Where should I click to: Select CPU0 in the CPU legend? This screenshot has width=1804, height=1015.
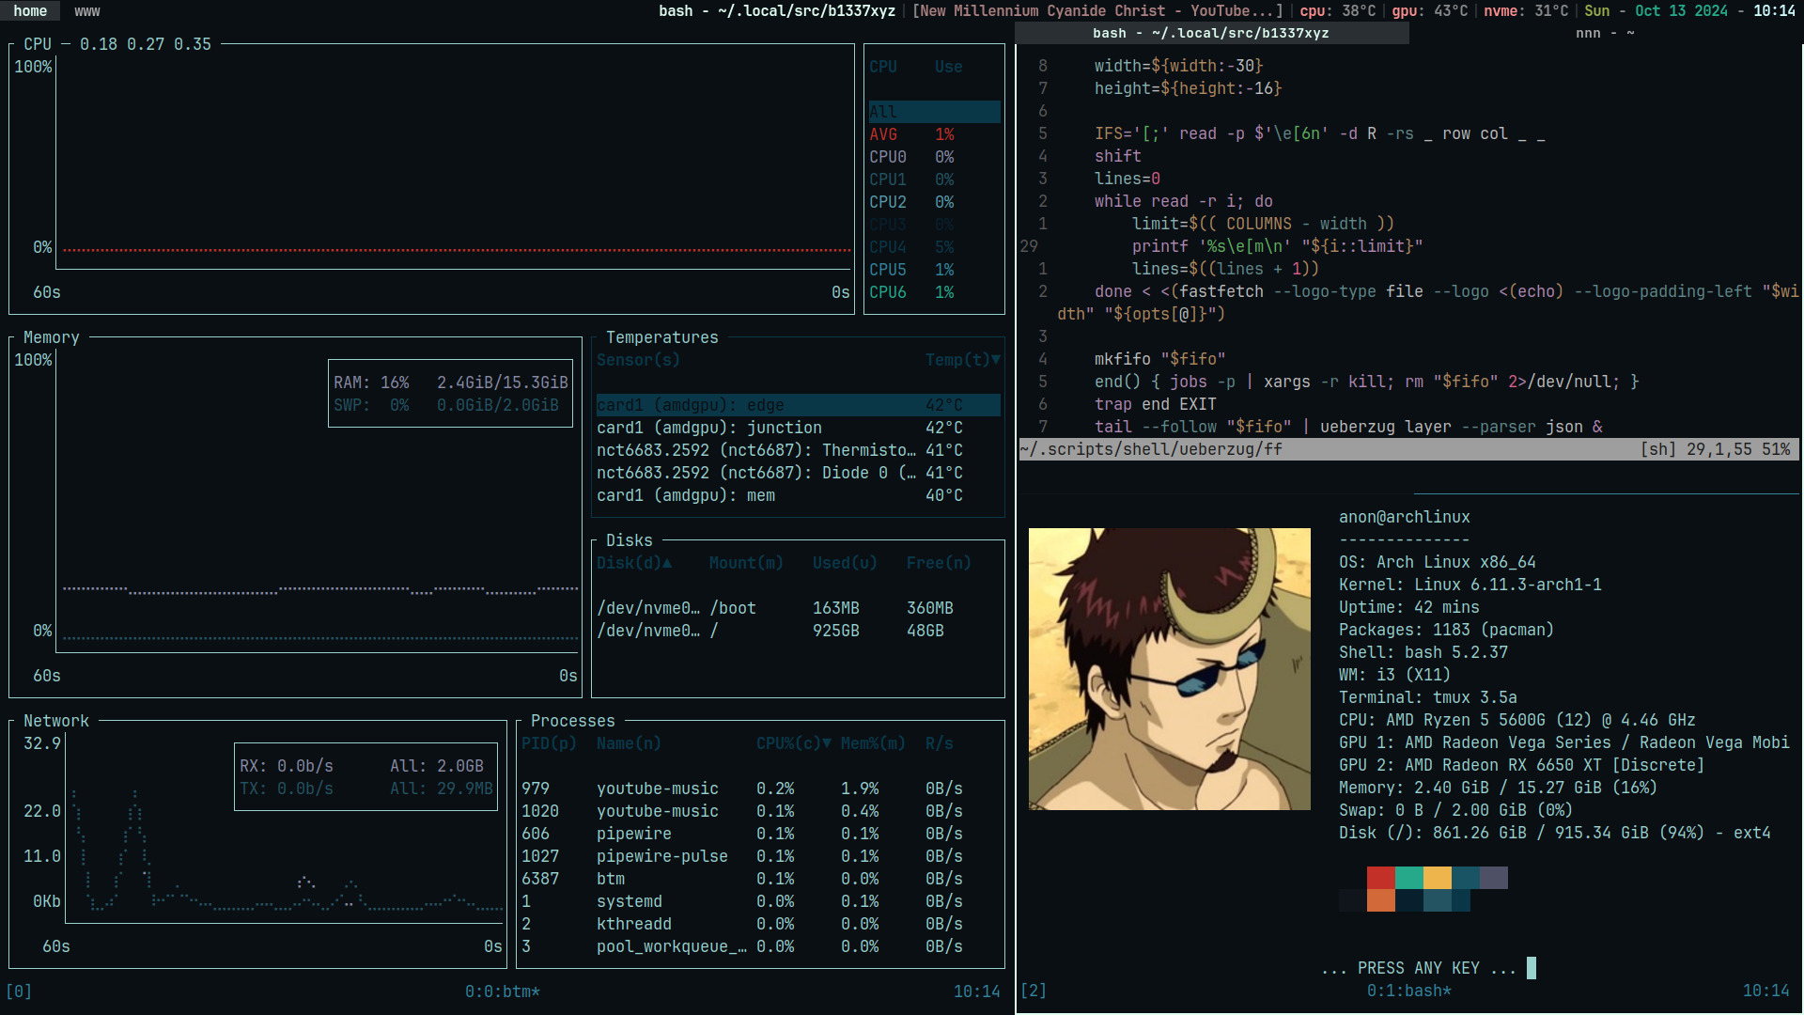pyautogui.click(x=934, y=157)
